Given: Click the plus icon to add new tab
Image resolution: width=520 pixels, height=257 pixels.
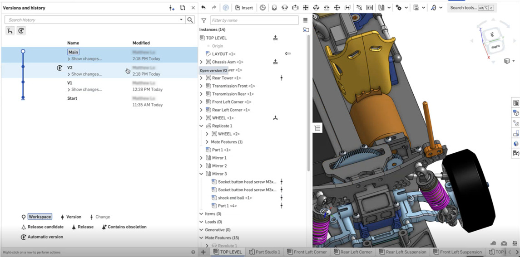Looking at the screenshot, I should point(203,252).
